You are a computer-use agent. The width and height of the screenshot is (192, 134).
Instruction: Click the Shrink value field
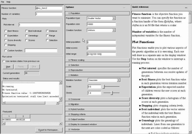94,93
